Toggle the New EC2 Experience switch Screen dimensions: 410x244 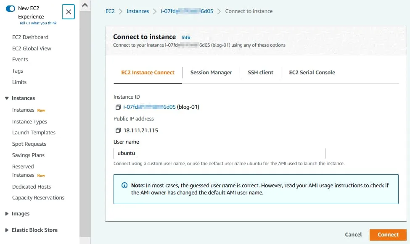tap(11, 8)
